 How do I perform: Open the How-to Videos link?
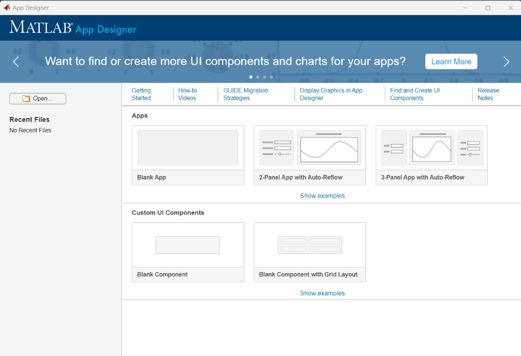pyautogui.click(x=187, y=94)
